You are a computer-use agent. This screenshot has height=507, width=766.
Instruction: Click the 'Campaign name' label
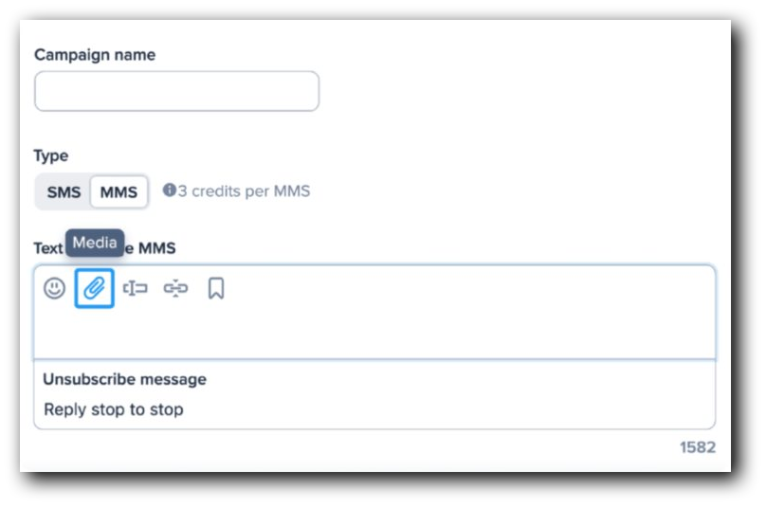pyautogui.click(x=95, y=55)
